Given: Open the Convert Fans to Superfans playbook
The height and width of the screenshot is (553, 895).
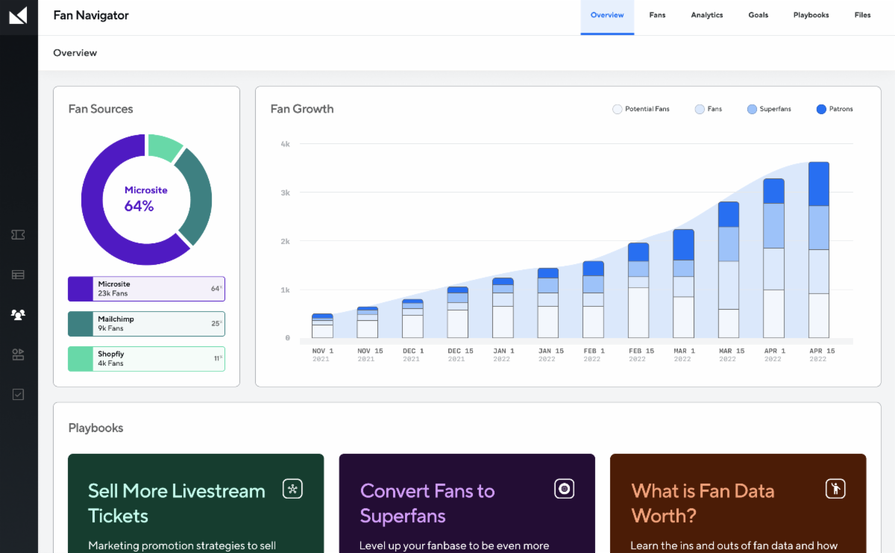Looking at the screenshot, I should (467, 503).
